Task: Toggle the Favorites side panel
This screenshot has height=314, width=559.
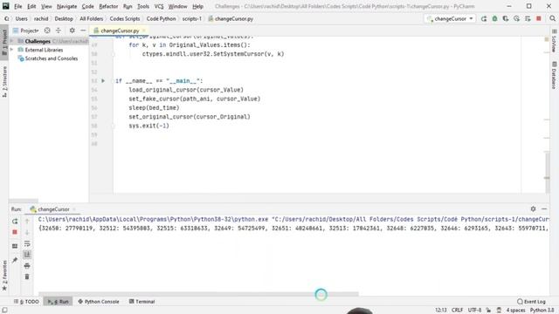Action: click(4, 276)
